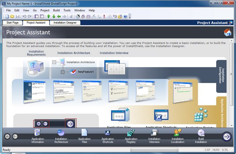Click the green up arrow toolbar icon
Image resolution: width=236 pixels, height=154 pixels.
48,16
